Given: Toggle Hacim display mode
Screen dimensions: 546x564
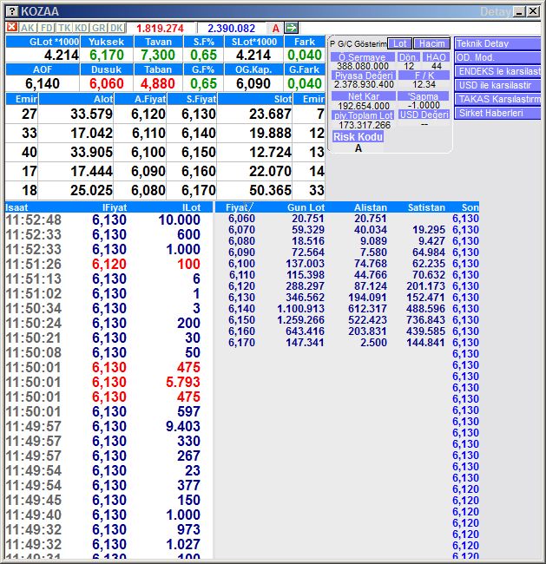Looking at the screenshot, I should pyautogui.click(x=431, y=43).
